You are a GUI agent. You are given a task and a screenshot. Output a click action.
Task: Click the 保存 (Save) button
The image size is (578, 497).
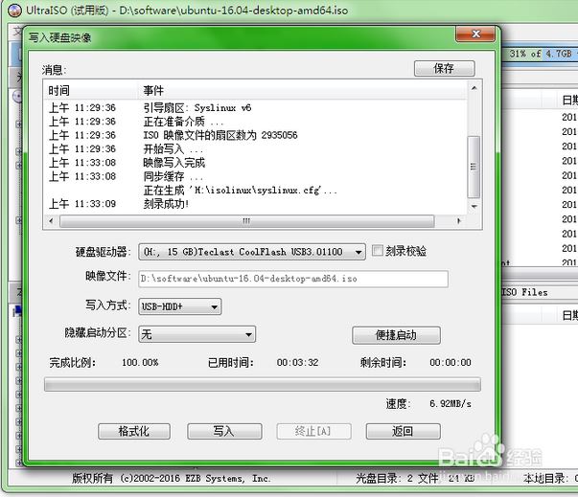444,69
